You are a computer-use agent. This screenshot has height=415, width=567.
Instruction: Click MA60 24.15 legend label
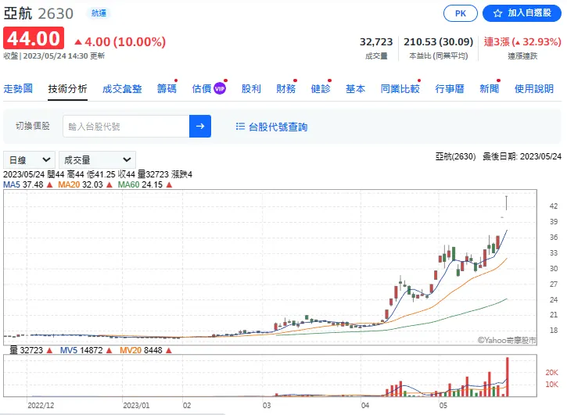click(x=140, y=184)
